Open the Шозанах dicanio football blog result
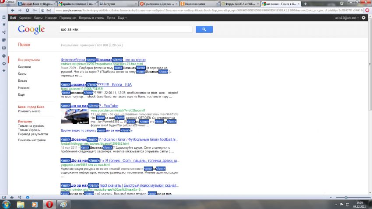Screen dimensions: 372x209 (x=119, y=139)
